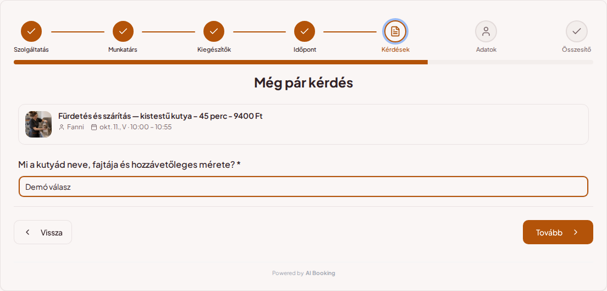The height and width of the screenshot is (291, 607).
Task: Click the question label about the dog's name
Action: 129,164
